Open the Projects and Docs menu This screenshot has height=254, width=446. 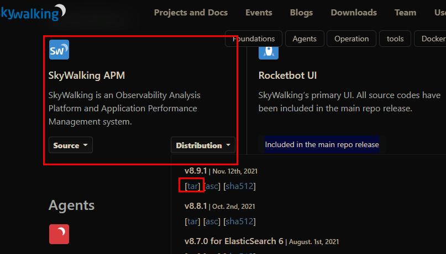[x=191, y=13]
